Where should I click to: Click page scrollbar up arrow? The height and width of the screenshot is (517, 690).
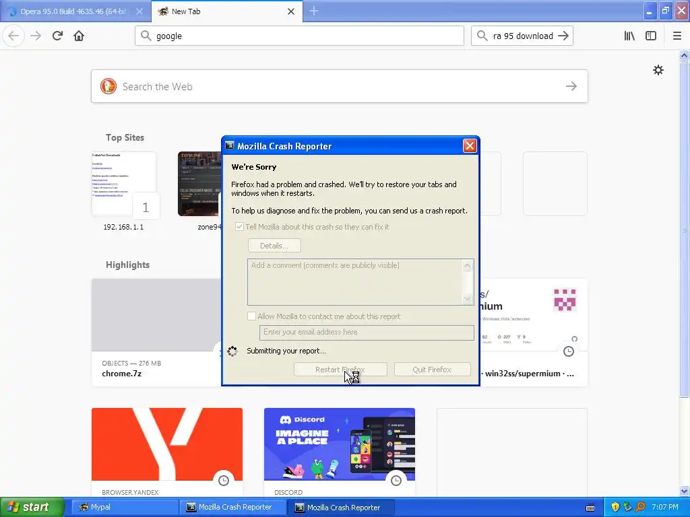coord(684,55)
